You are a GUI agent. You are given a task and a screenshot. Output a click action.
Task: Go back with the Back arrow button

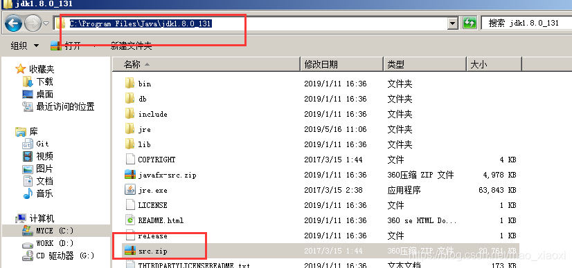[13, 23]
